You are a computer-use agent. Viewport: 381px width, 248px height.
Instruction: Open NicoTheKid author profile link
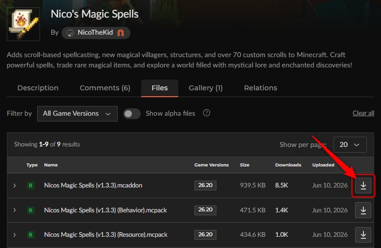pyautogui.click(x=95, y=33)
